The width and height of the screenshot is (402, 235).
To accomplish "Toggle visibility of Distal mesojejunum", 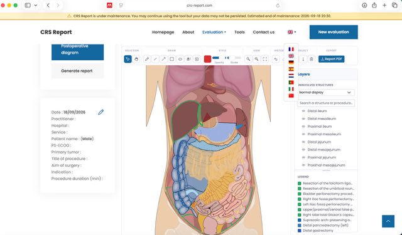I will 303,150.
